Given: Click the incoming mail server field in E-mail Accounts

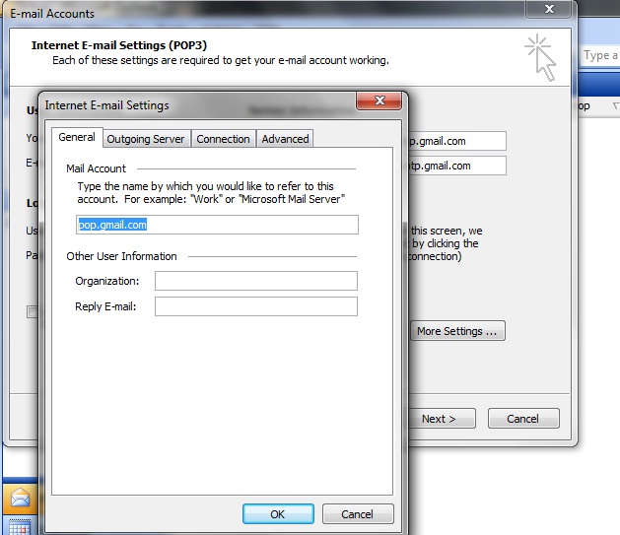Looking at the screenshot, I should point(457,141).
